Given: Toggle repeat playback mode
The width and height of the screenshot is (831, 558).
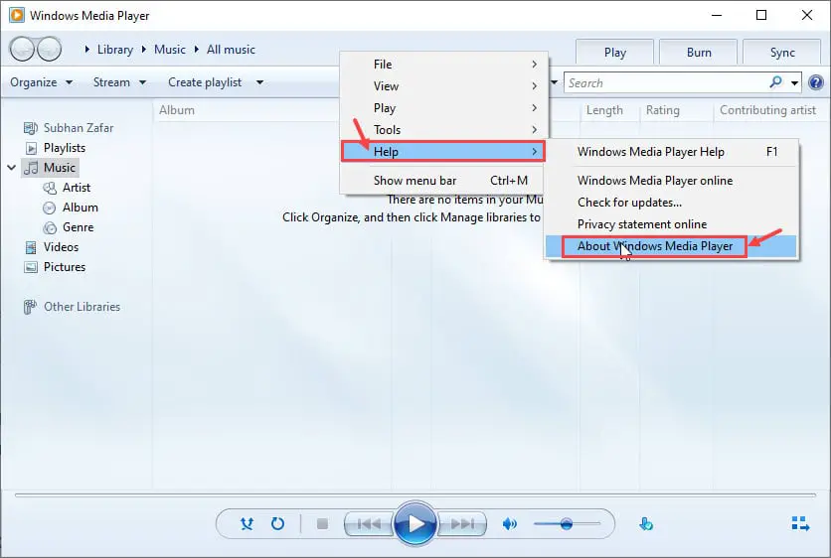Looking at the screenshot, I should (x=277, y=524).
